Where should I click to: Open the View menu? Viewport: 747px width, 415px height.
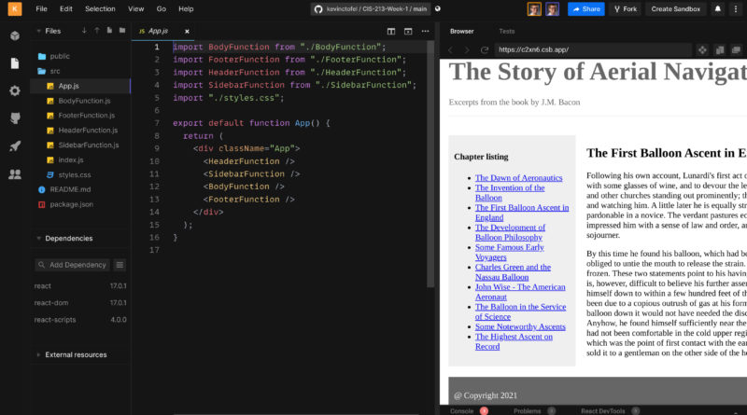135,9
